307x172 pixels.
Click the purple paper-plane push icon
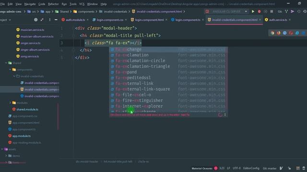pyautogui.click(x=292, y=11)
